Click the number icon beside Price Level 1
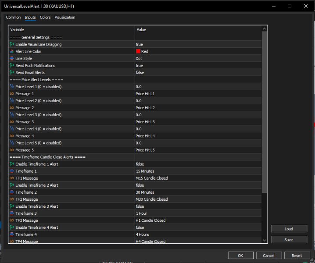Image resolution: width=315 pixels, height=263 pixels. click(x=12, y=86)
